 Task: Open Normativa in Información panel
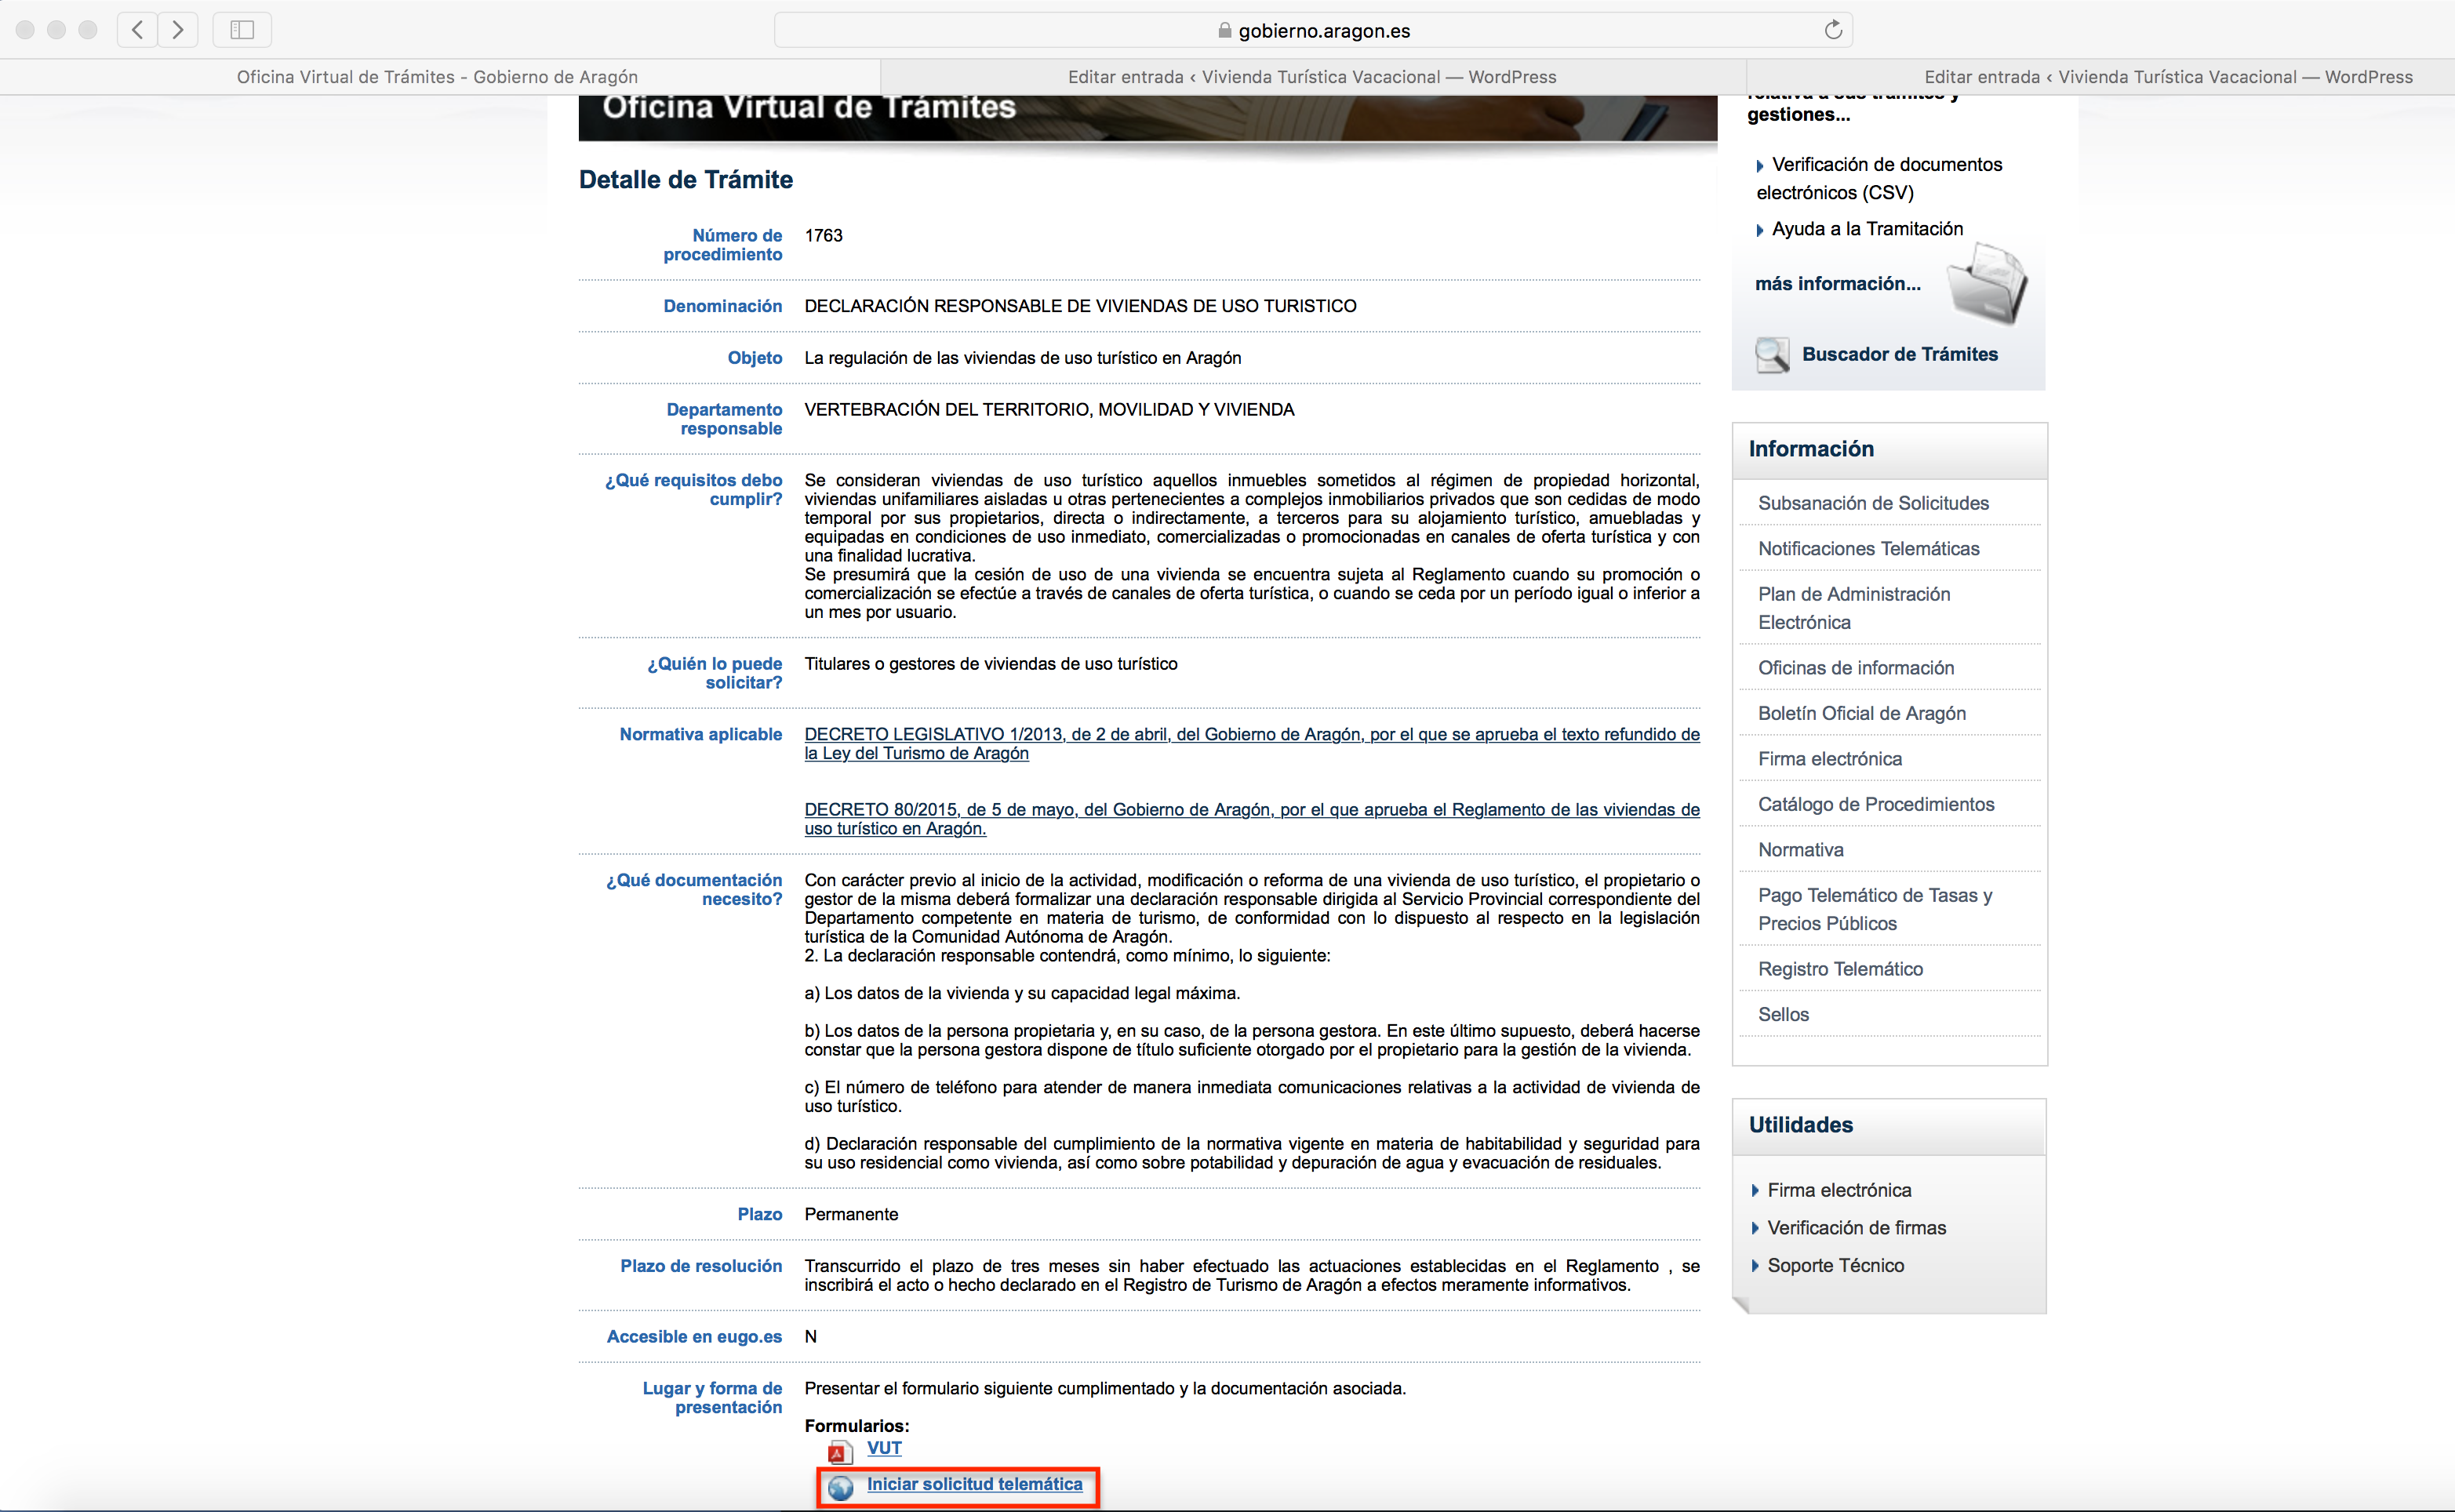point(1800,849)
